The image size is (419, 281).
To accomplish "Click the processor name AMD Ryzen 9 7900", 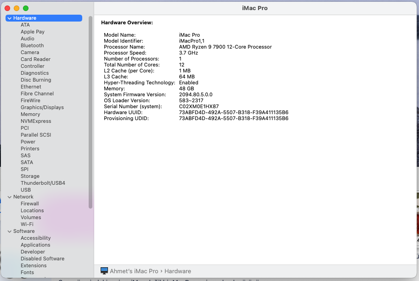I will tap(225, 47).
